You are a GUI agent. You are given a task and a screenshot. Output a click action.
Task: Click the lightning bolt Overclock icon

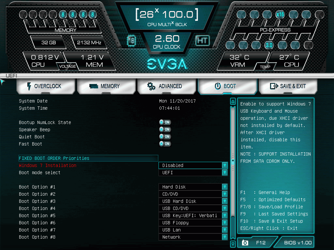click(x=29, y=86)
